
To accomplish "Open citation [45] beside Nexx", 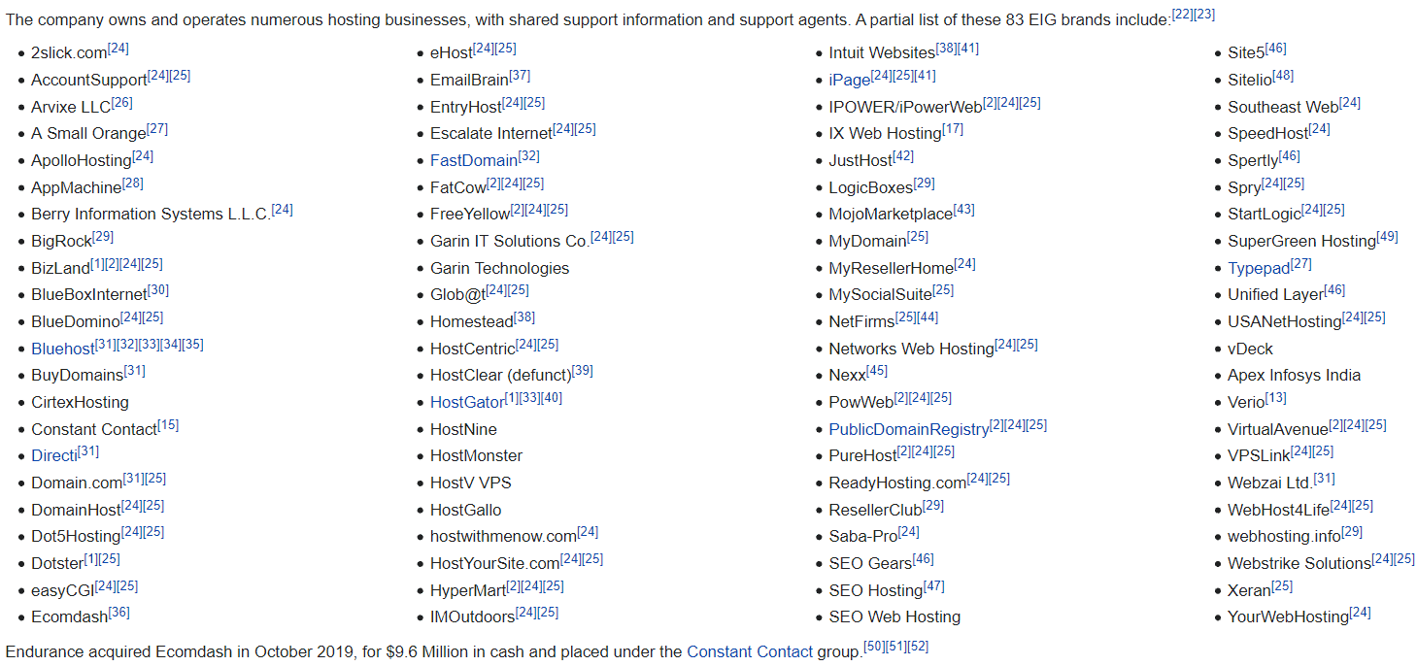I will click(x=877, y=371).
